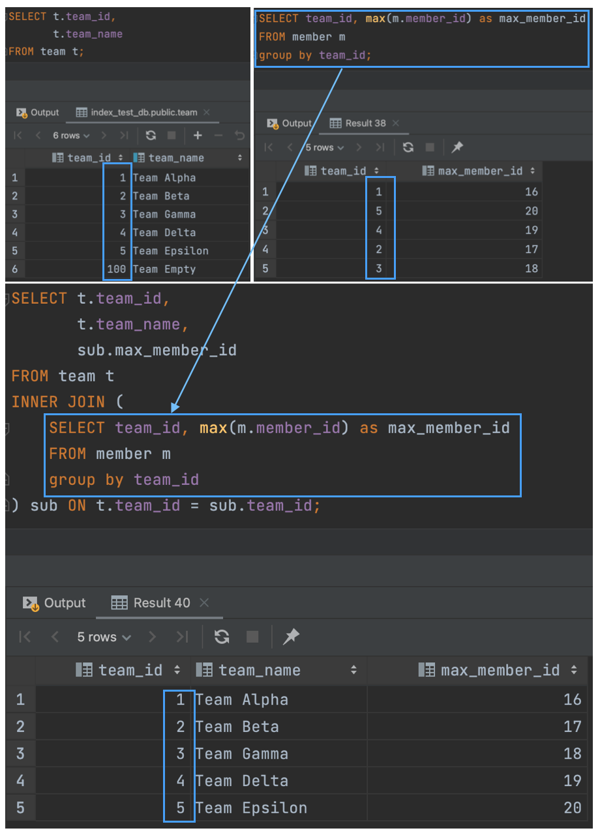
Task: Place cursor on 'sub.max_member_id' code line
Action: (x=157, y=350)
